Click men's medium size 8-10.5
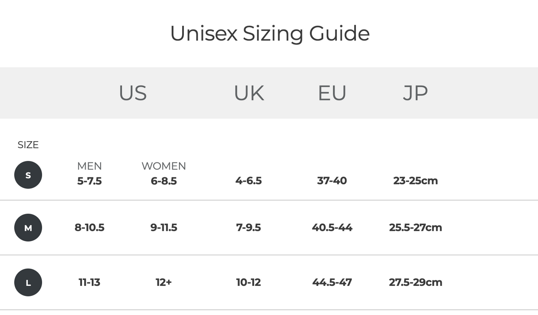This screenshot has height=315, width=538. click(90, 227)
